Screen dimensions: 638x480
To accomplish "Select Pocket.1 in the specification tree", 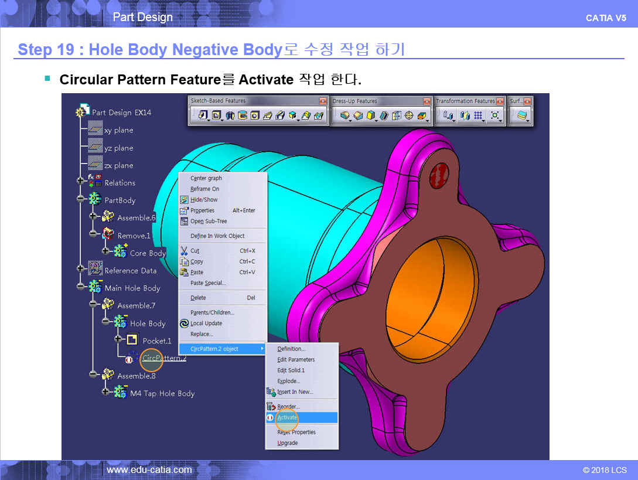I will (x=156, y=341).
